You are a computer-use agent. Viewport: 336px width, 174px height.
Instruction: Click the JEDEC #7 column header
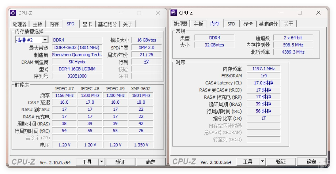coord(64,89)
